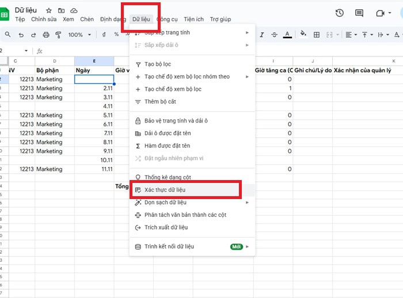Screen dimensions: 403x298
Task: Click the search magnifier in toolbar
Action: [x=7, y=35]
